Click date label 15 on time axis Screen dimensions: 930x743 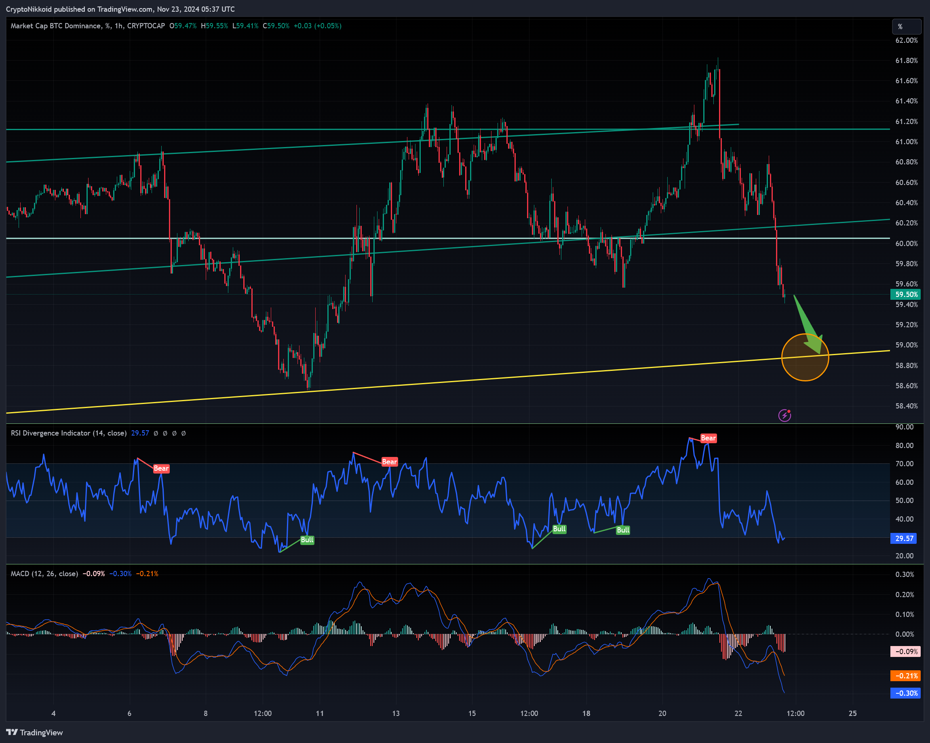(472, 713)
